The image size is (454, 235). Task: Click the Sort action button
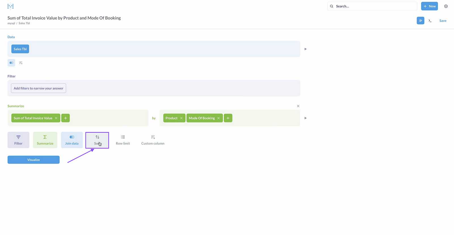pos(97,140)
